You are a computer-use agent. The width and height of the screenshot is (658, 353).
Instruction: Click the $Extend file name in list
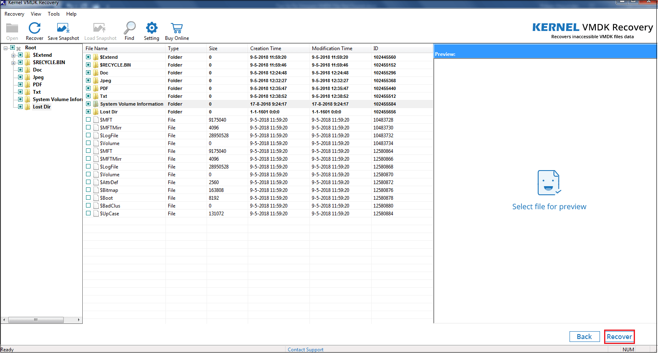click(x=109, y=57)
